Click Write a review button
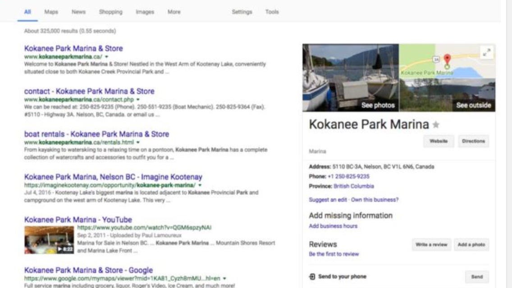 (x=431, y=245)
